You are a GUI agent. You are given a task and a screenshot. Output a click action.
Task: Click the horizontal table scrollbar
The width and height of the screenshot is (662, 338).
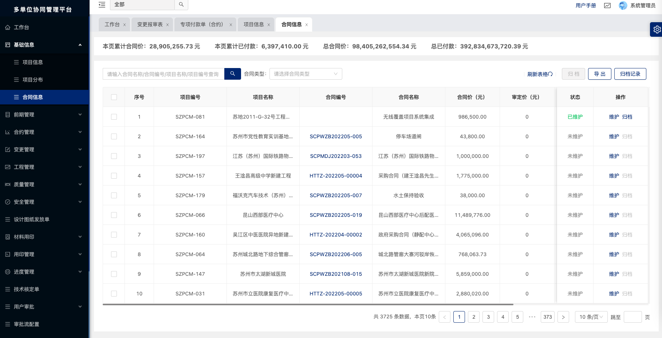pyautogui.click(x=308, y=304)
